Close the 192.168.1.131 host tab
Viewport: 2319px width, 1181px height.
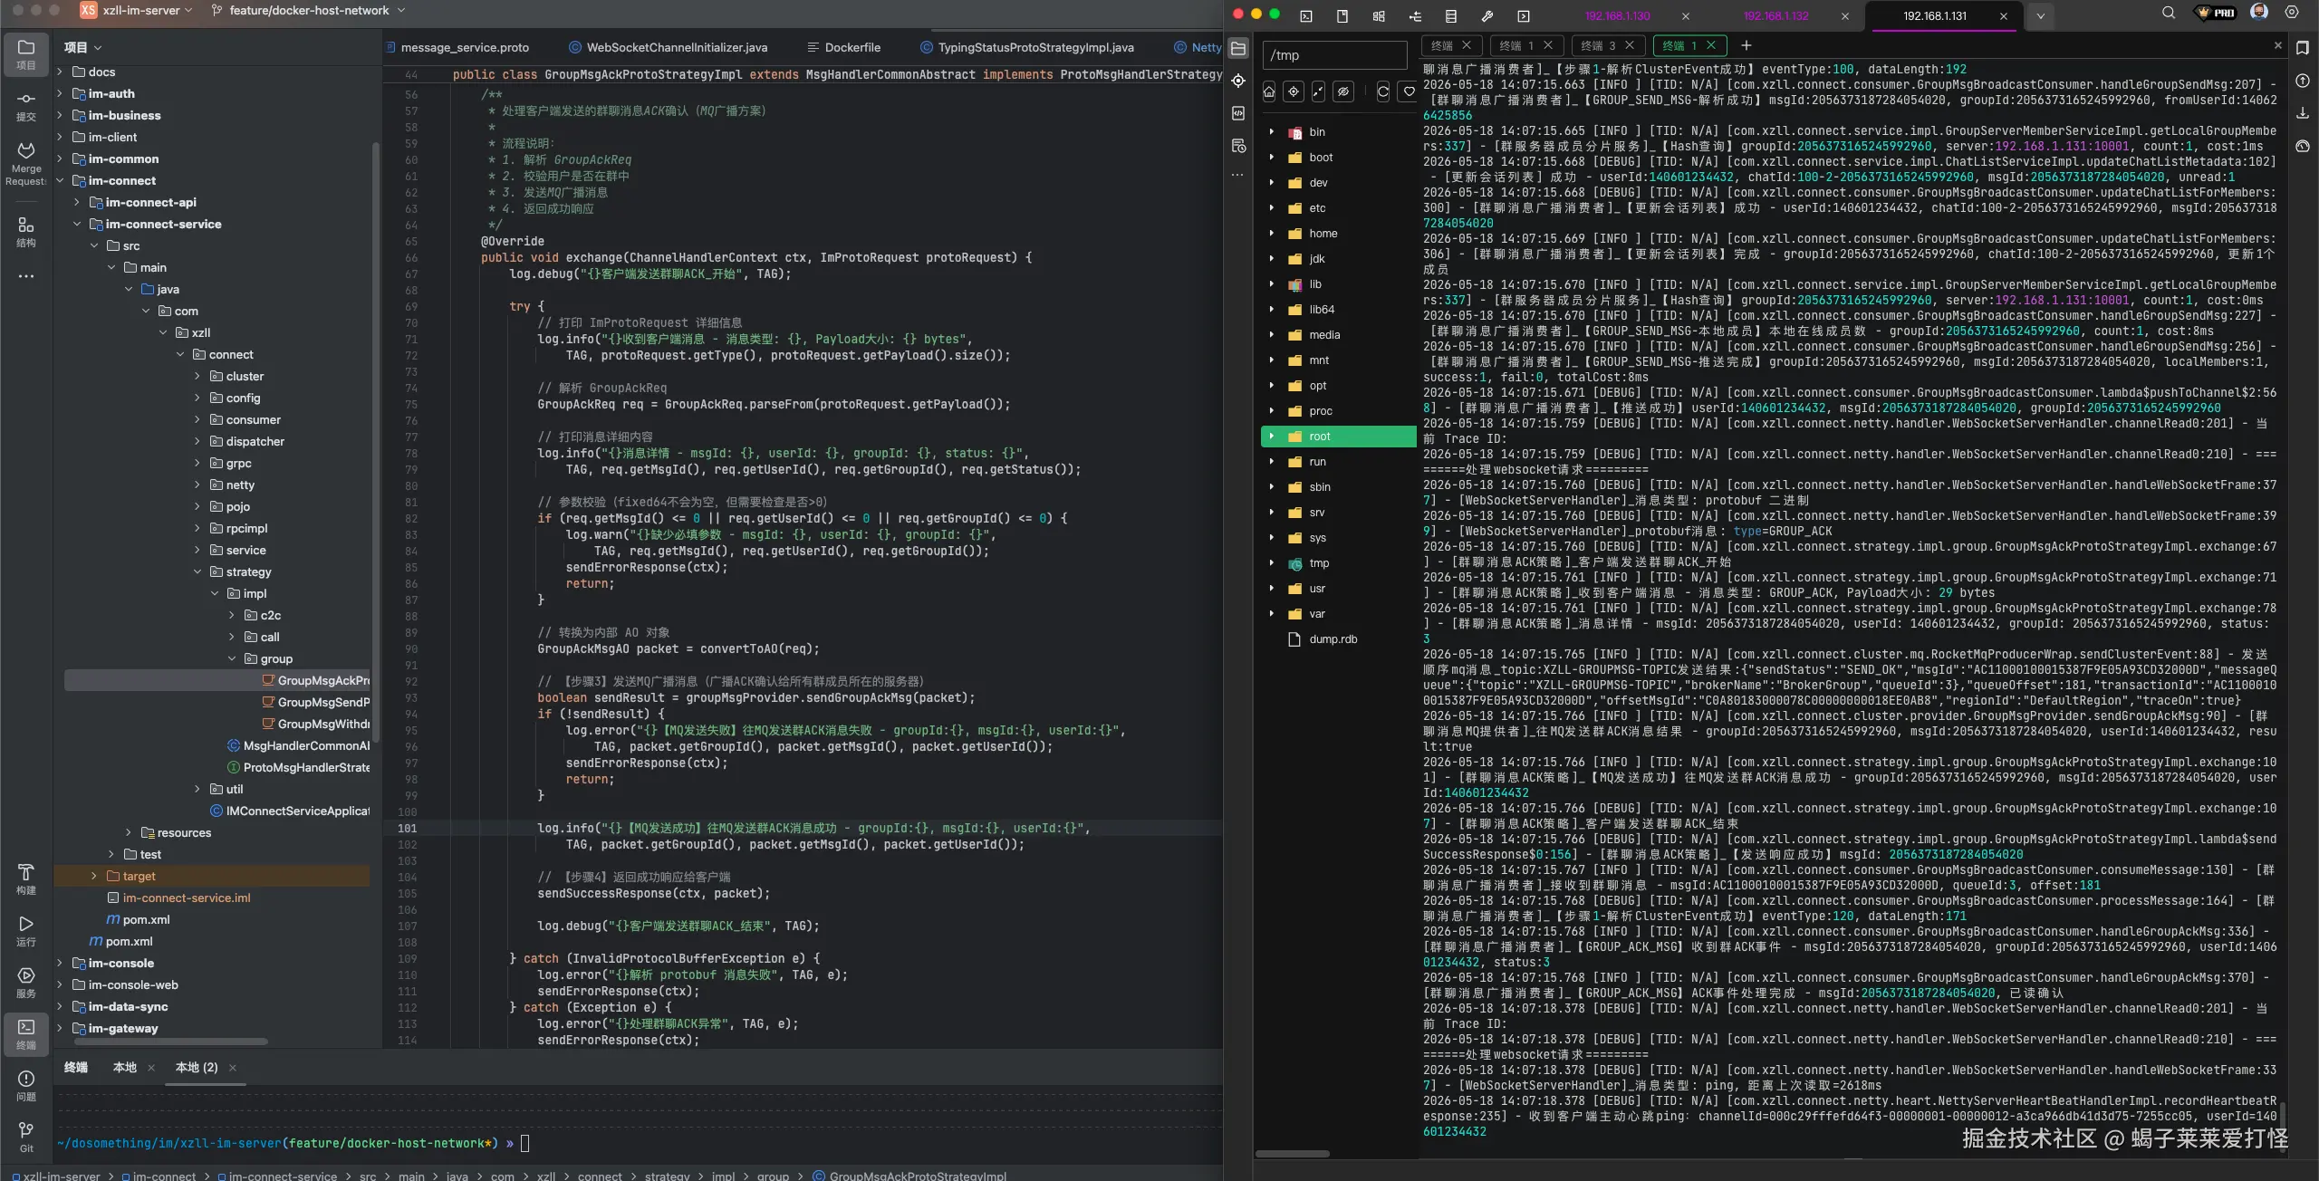(x=2004, y=16)
